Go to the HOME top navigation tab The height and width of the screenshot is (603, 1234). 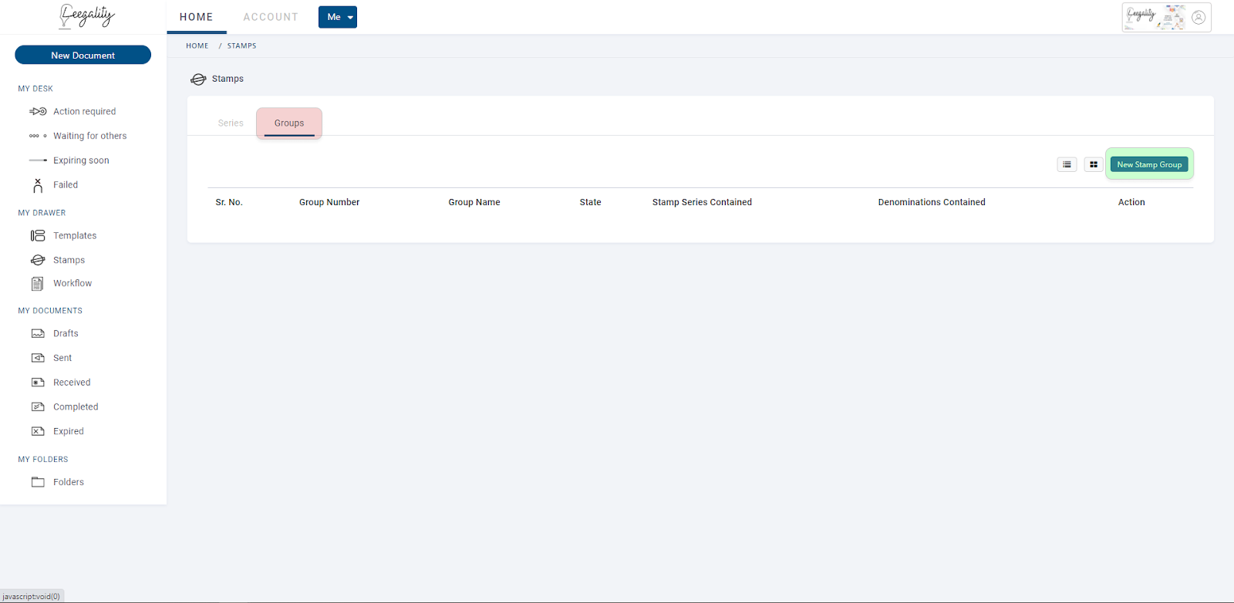pyautogui.click(x=197, y=17)
